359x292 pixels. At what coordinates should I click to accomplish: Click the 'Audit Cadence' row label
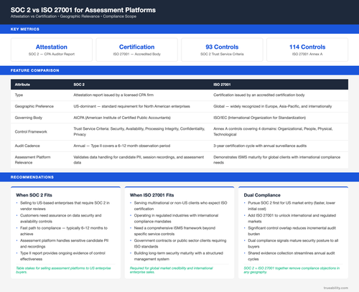click(x=27, y=146)
